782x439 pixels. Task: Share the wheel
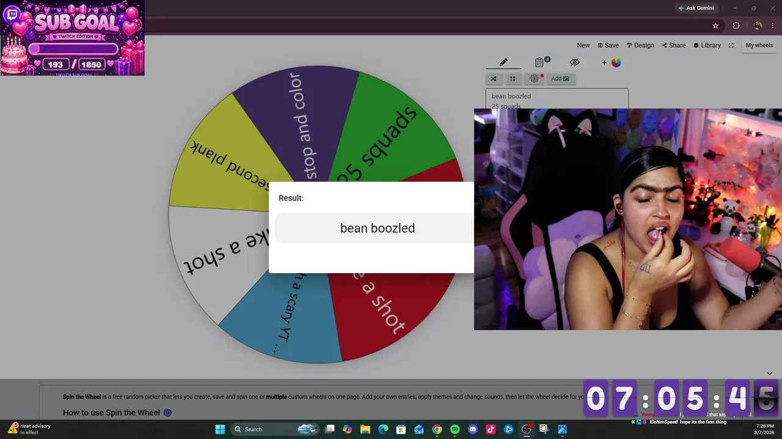[x=673, y=45]
